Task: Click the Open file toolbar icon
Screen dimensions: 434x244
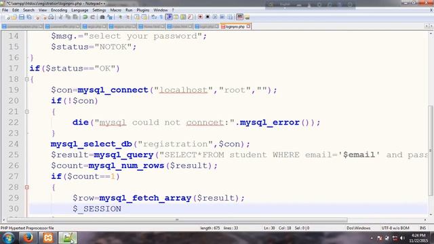Action: pyautogui.click(x=14, y=17)
